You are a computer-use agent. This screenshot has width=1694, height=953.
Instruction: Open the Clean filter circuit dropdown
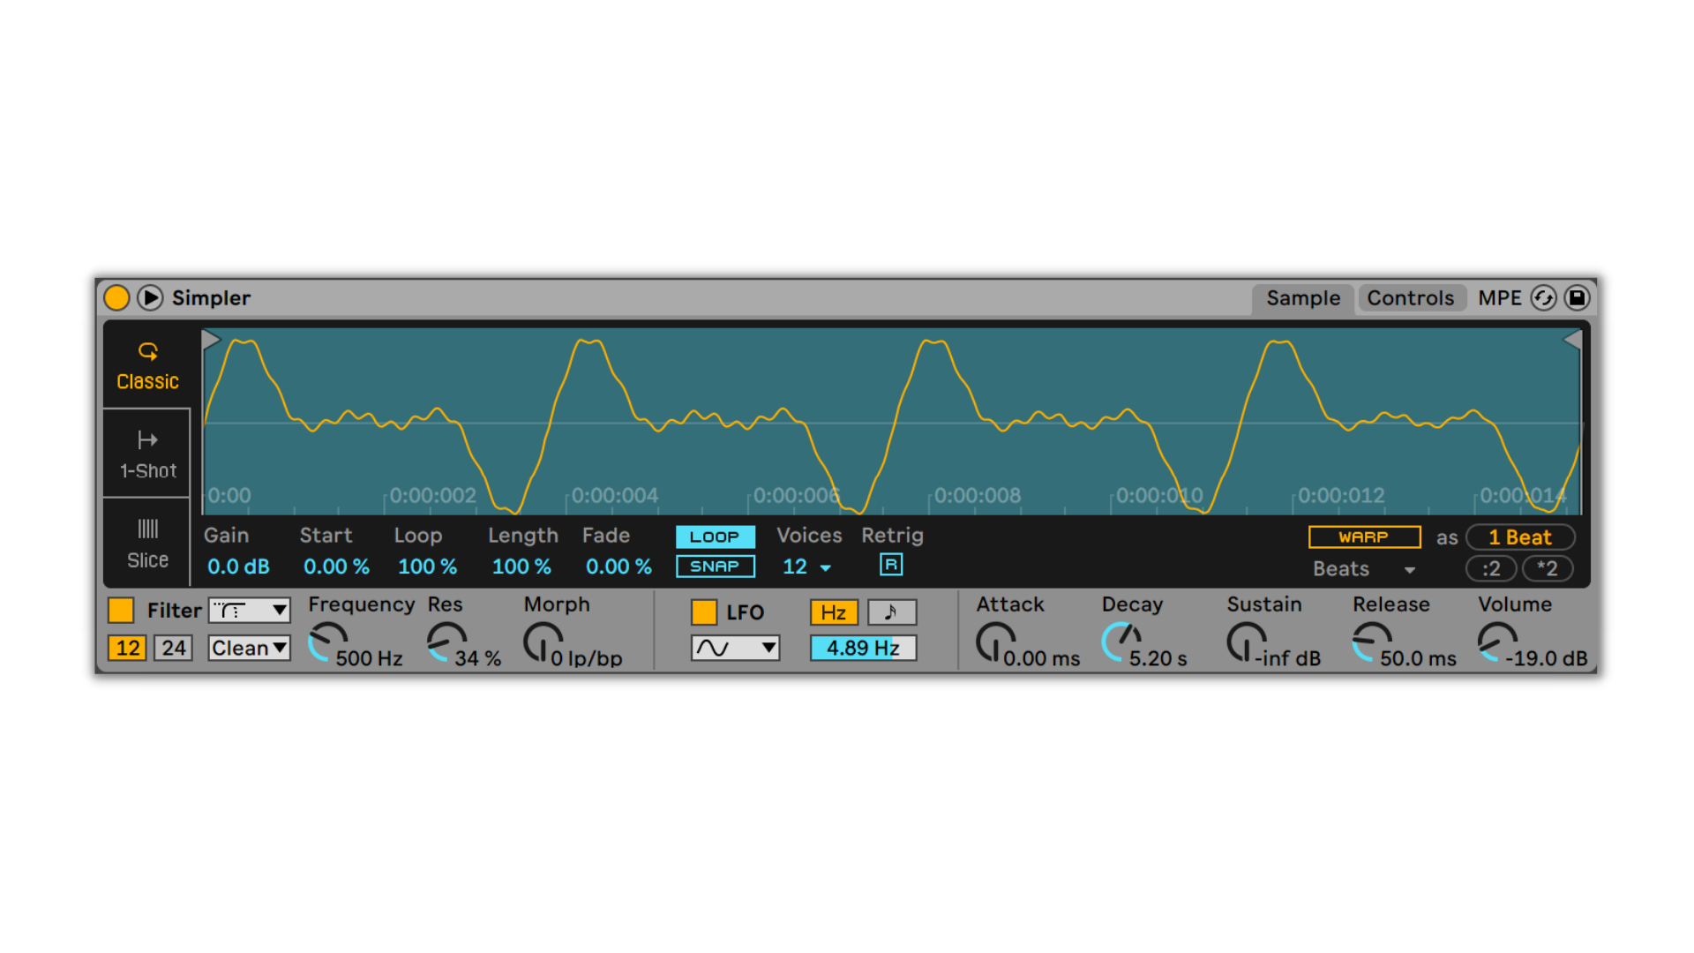coord(250,648)
